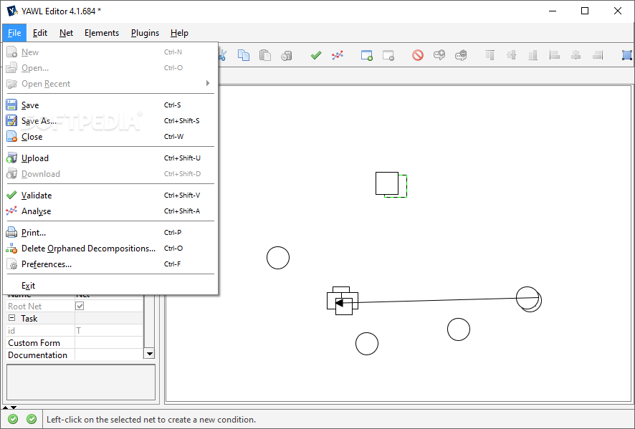The width and height of the screenshot is (635, 429).
Task: Click the Align Left toolbar icon
Action: [x=555, y=55]
